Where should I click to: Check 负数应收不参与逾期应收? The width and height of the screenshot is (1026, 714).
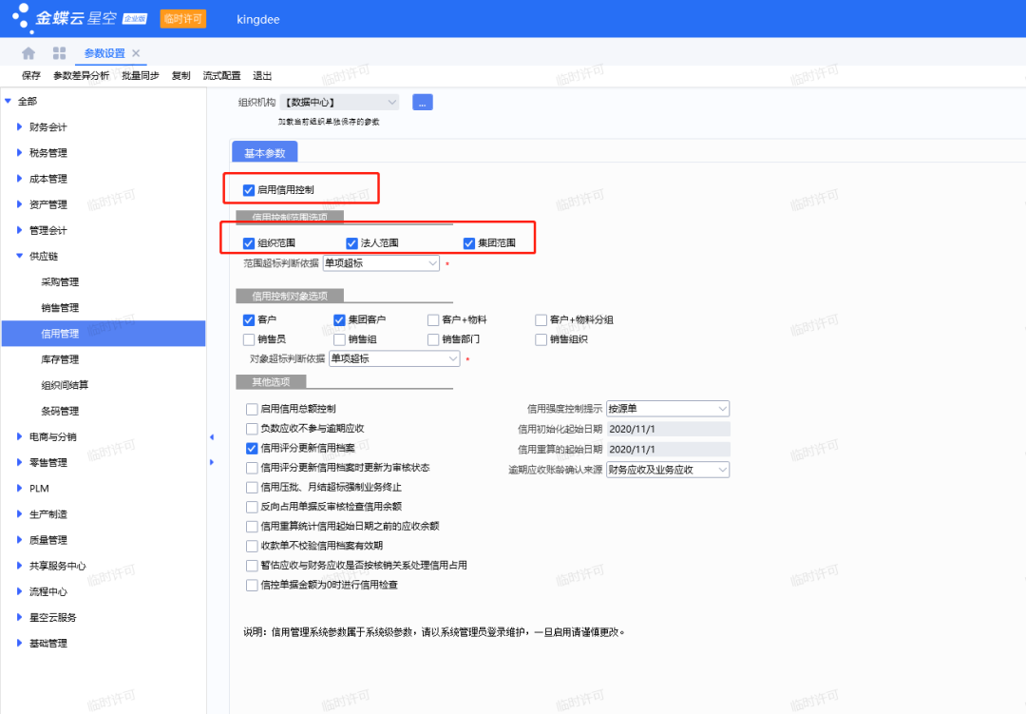point(252,429)
